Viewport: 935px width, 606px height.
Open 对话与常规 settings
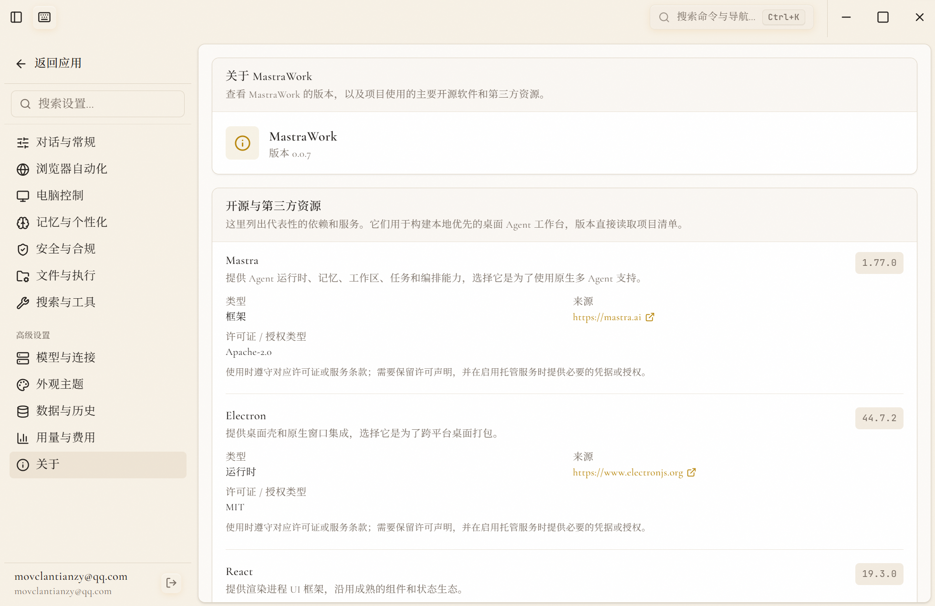[98, 142]
